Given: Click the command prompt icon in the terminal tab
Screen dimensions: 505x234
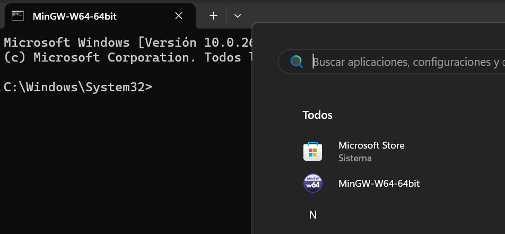Looking at the screenshot, I should (18, 16).
